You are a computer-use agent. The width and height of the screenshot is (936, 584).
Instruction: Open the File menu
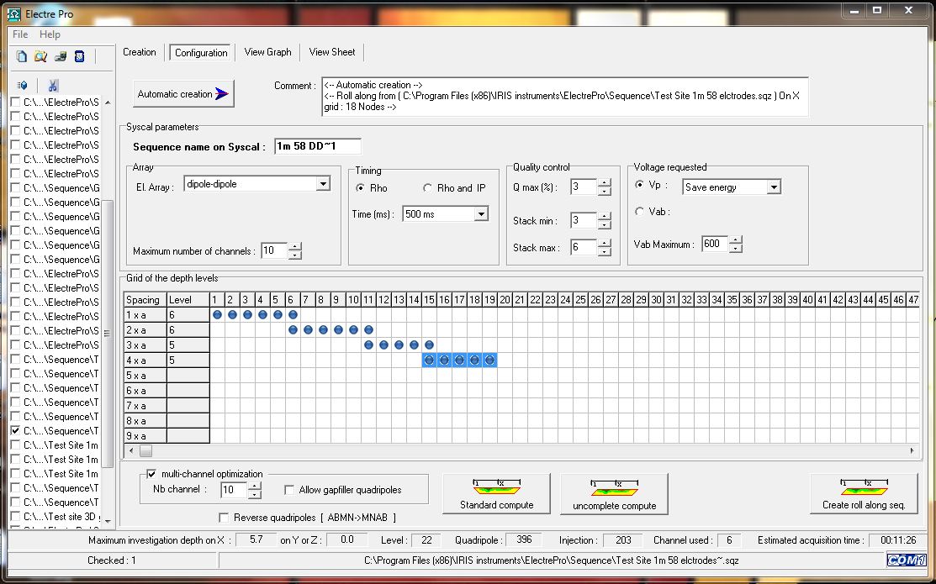point(19,34)
